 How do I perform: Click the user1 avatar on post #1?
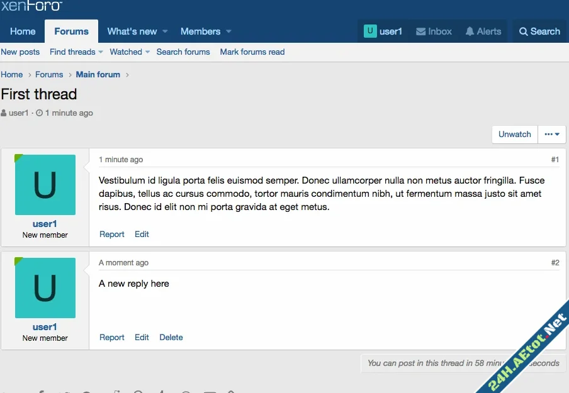click(45, 185)
